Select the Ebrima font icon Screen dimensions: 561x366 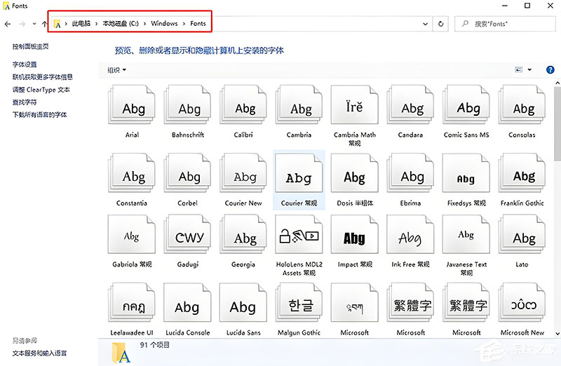point(410,172)
